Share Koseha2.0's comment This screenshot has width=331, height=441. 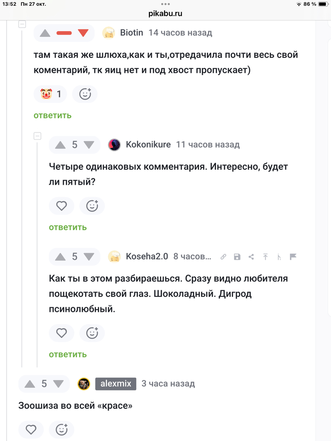[x=251, y=257]
